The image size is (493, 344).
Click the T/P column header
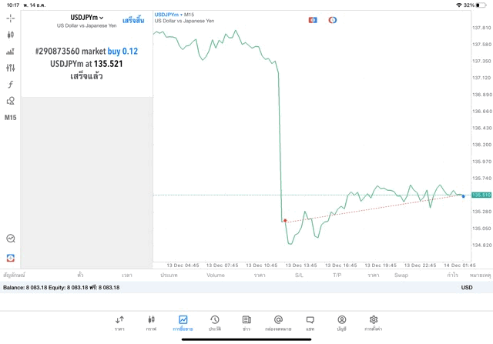tap(337, 276)
